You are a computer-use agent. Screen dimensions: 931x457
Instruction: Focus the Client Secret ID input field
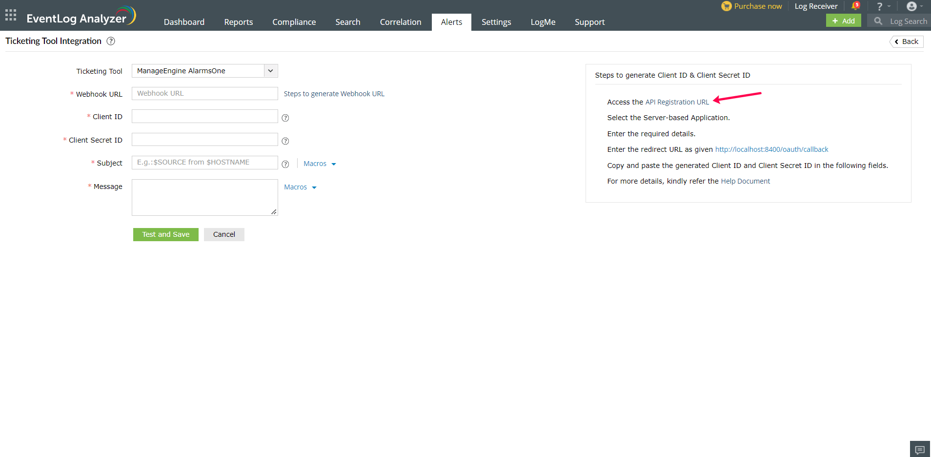pos(205,140)
